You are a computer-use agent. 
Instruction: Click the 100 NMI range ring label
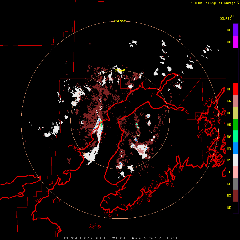pos(120,21)
